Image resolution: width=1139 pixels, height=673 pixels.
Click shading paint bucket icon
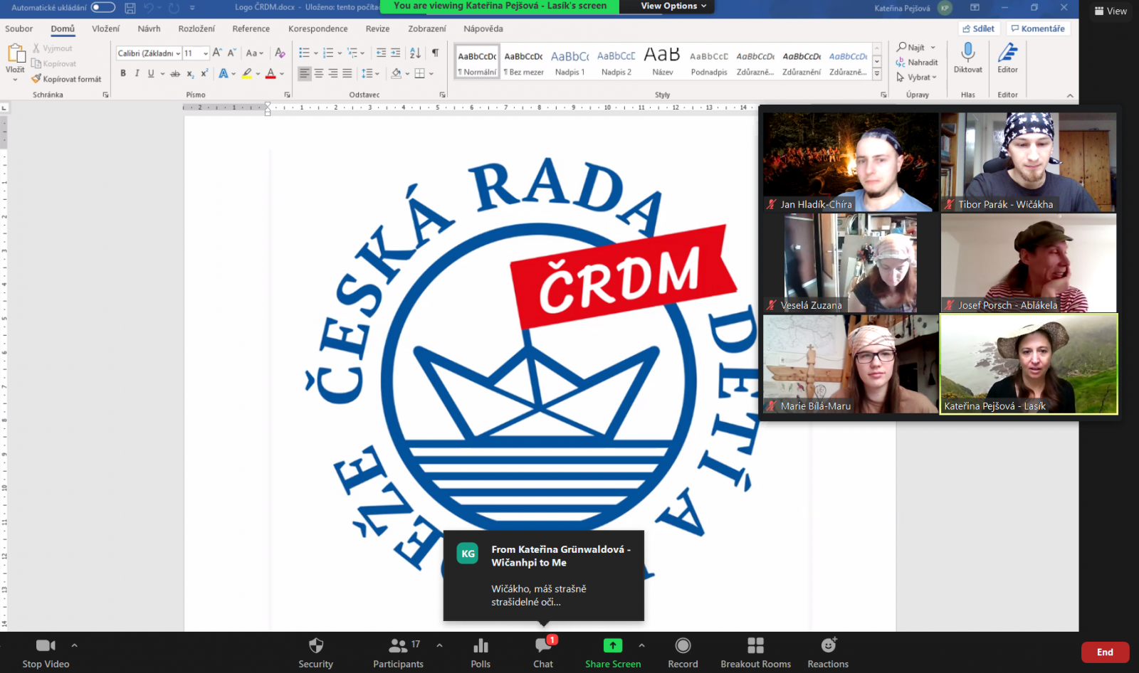(397, 73)
